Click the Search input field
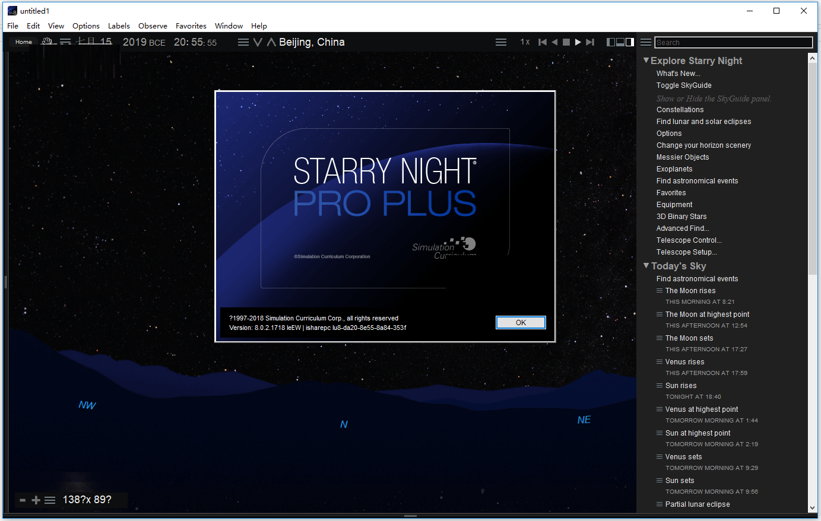Screen dimensions: 821x521 tap(734, 42)
